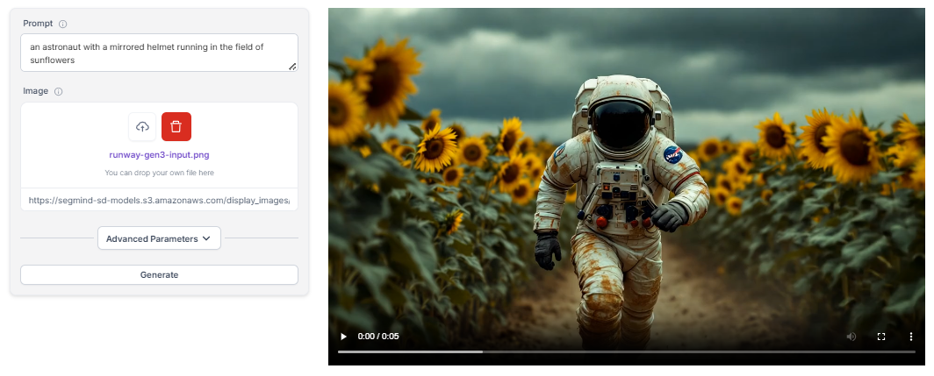The height and width of the screenshot is (376, 934).
Task: Open runway-gen3-input.png file link
Action: [159, 154]
